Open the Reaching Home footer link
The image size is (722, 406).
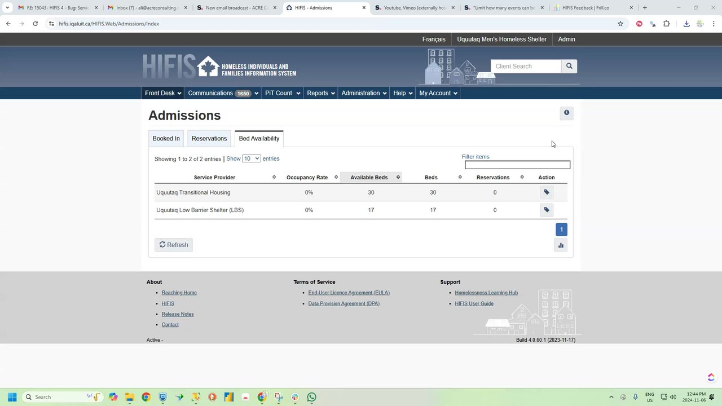179,293
